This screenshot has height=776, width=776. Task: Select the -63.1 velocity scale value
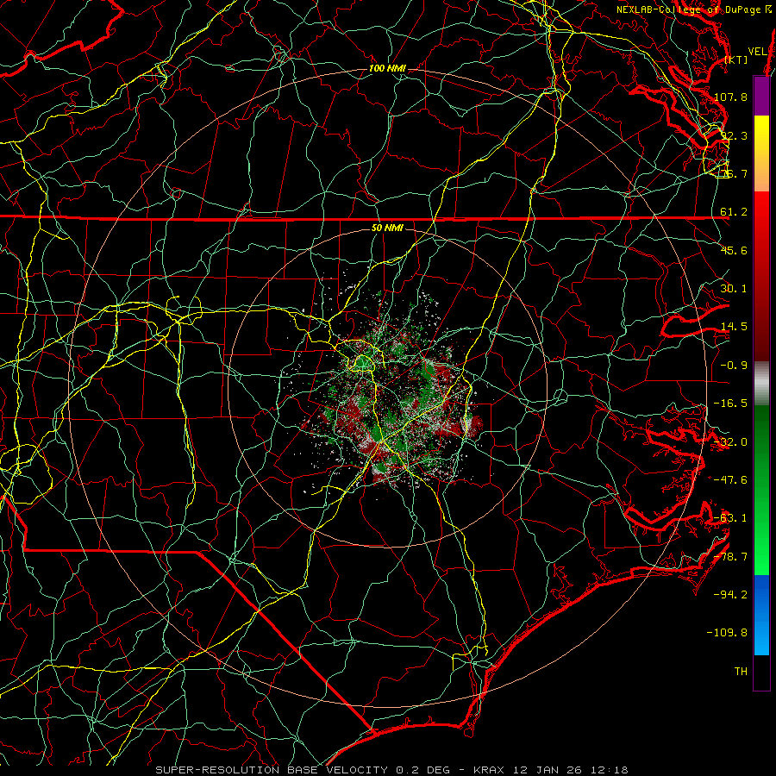730,518
